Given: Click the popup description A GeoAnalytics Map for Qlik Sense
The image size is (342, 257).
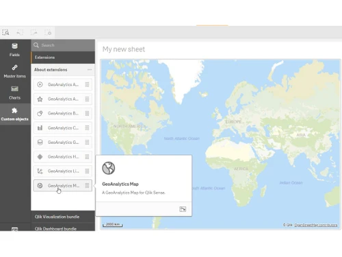Looking at the screenshot, I should tap(133, 193).
